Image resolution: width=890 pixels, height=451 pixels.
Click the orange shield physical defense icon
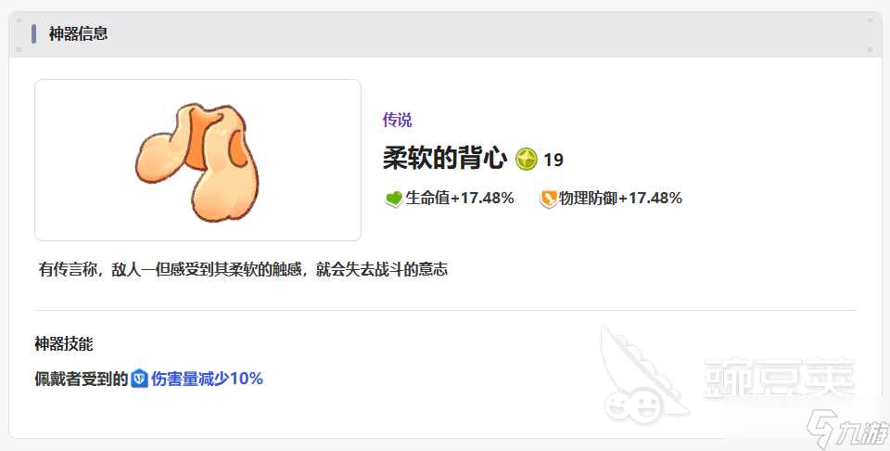548,199
